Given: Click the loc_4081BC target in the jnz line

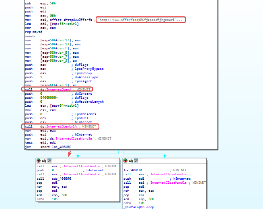Looking at the screenshot, I should click(62, 147).
